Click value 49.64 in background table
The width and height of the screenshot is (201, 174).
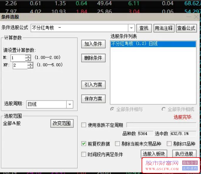(x=104, y=3)
